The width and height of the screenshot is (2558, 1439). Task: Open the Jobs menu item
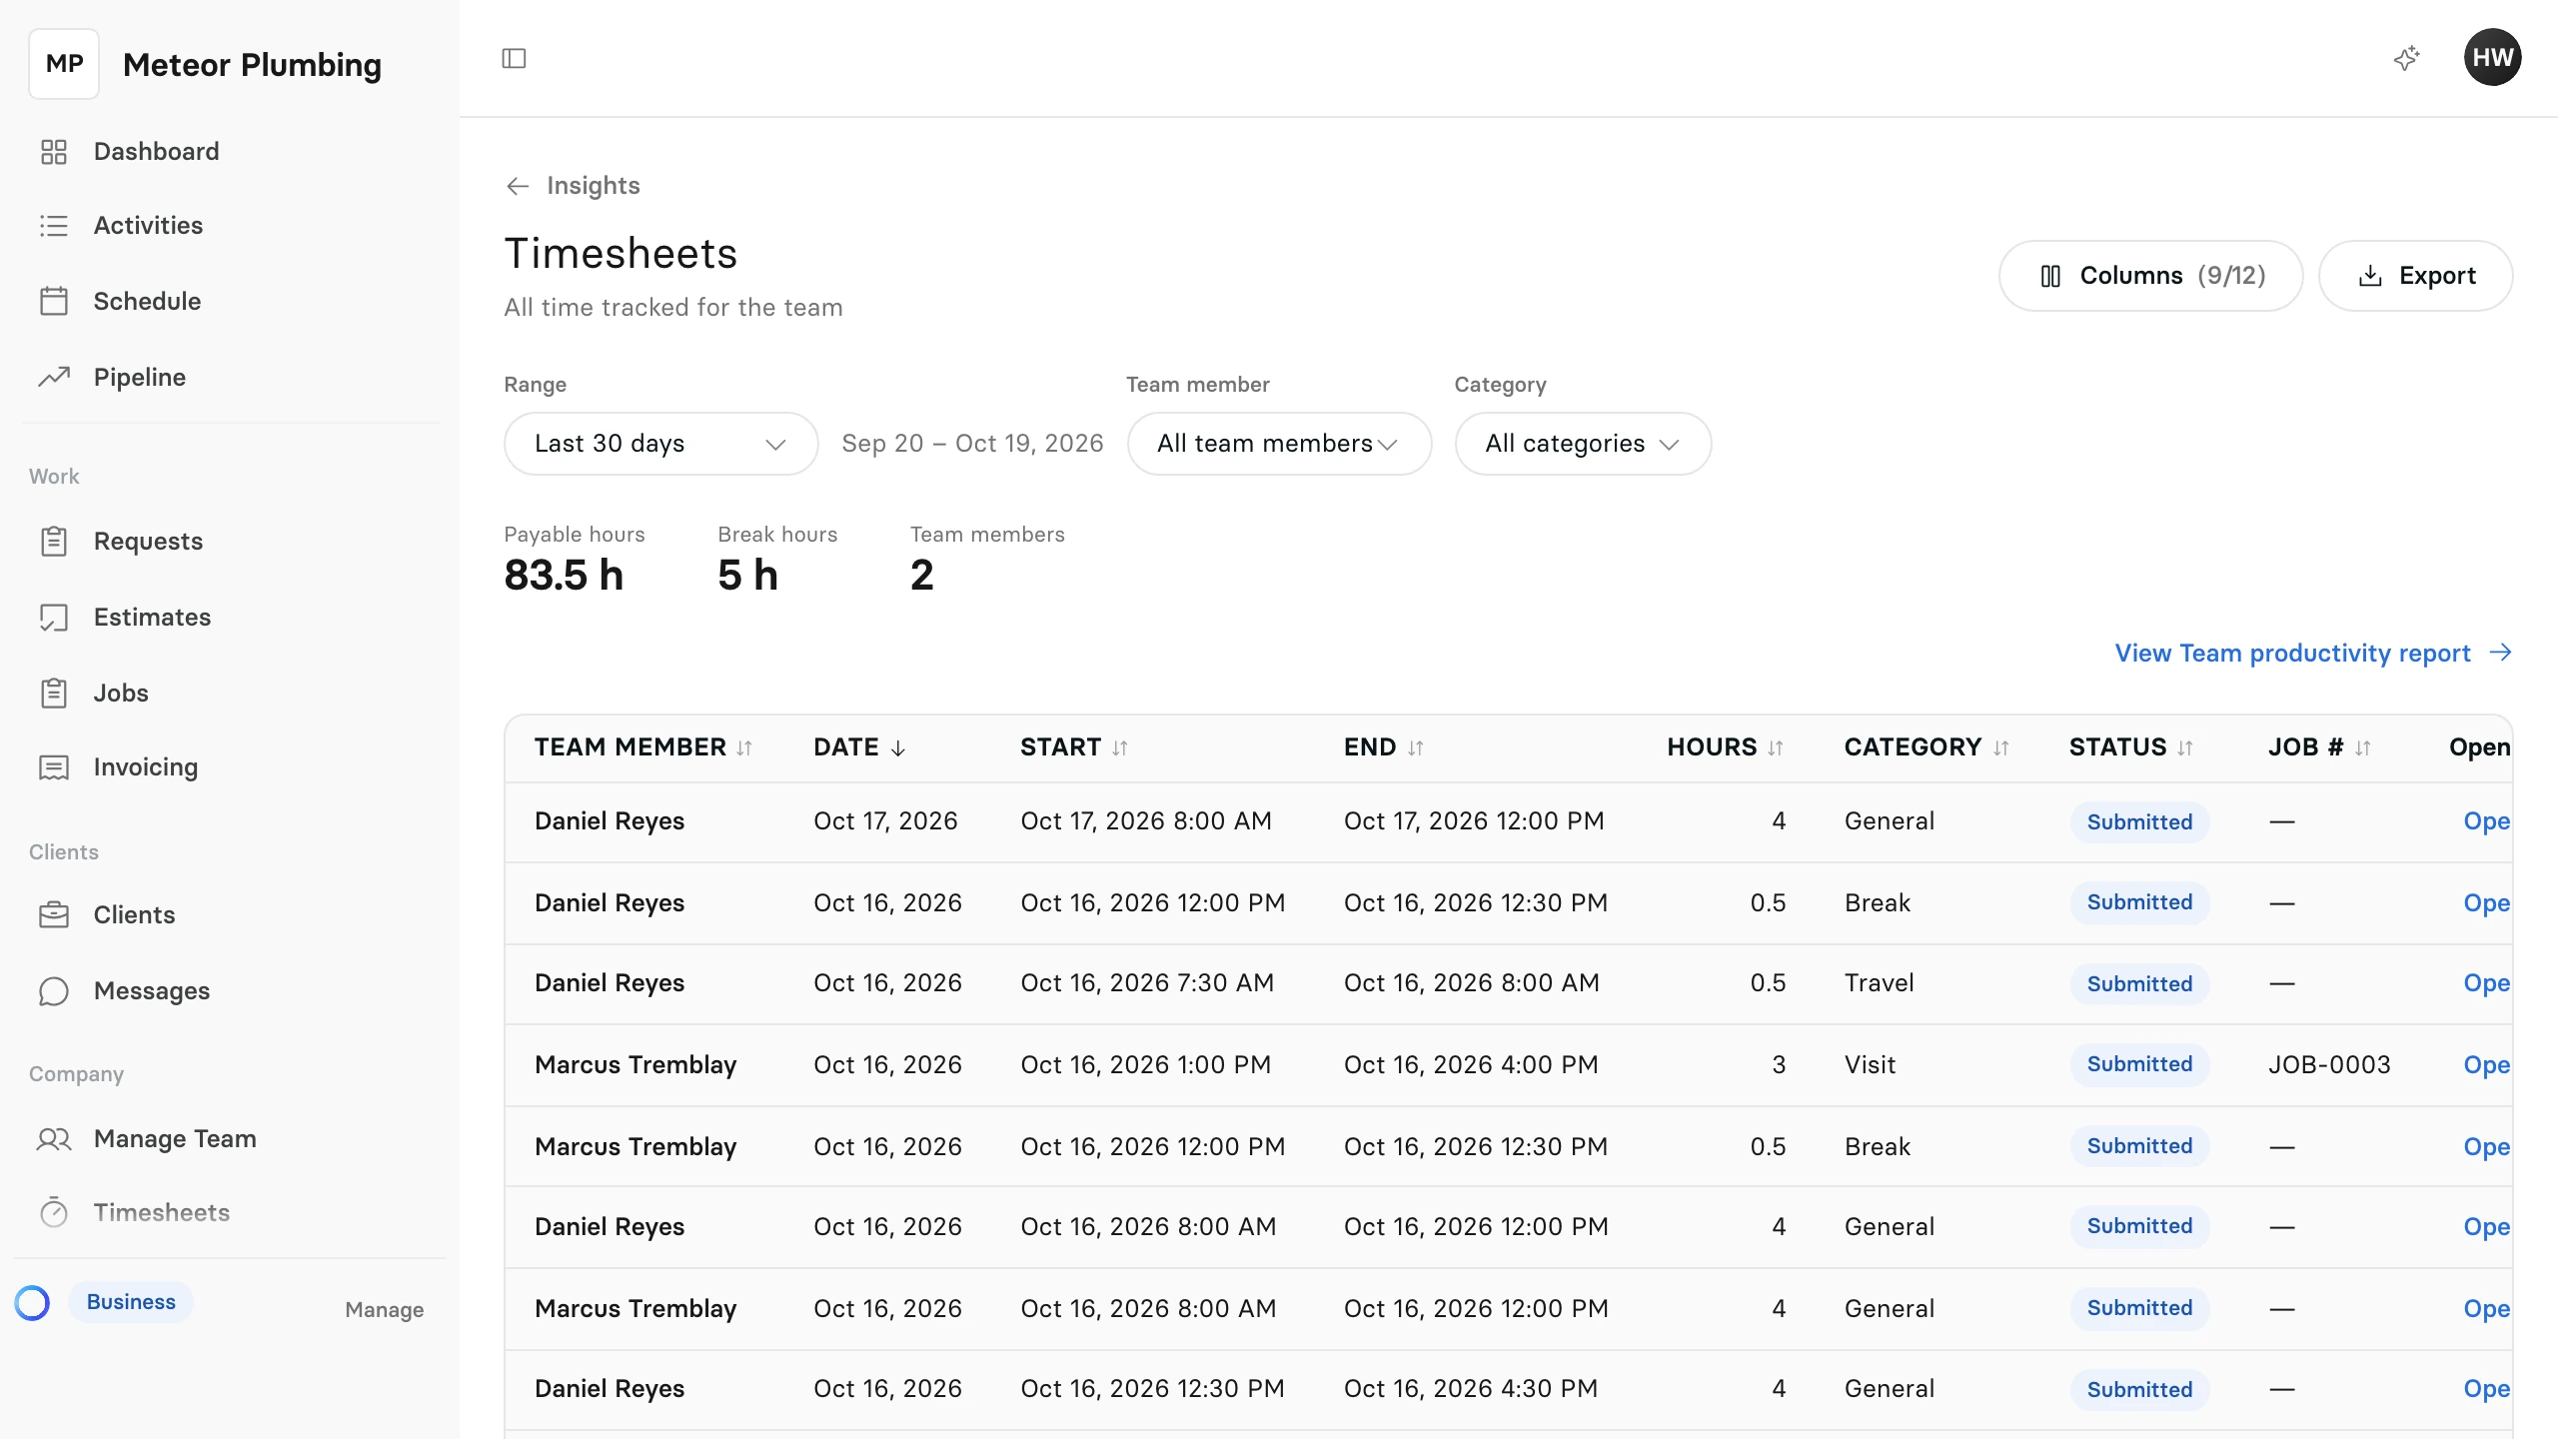[230, 693]
